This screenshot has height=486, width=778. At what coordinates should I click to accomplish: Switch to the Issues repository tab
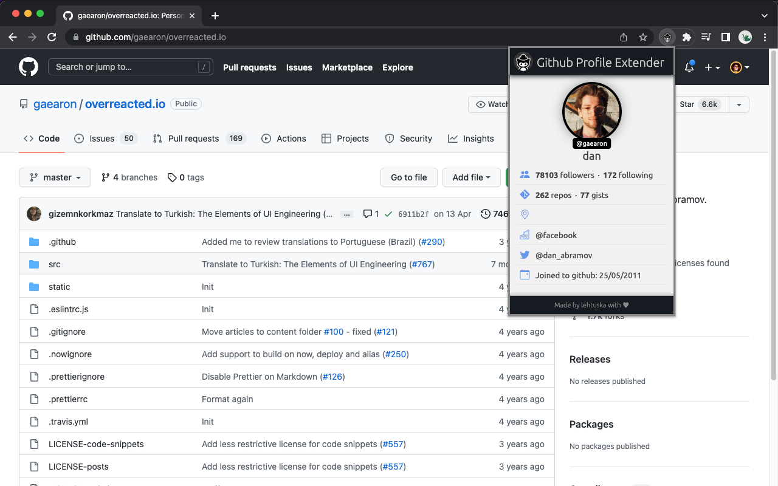(x=106, y=139)
